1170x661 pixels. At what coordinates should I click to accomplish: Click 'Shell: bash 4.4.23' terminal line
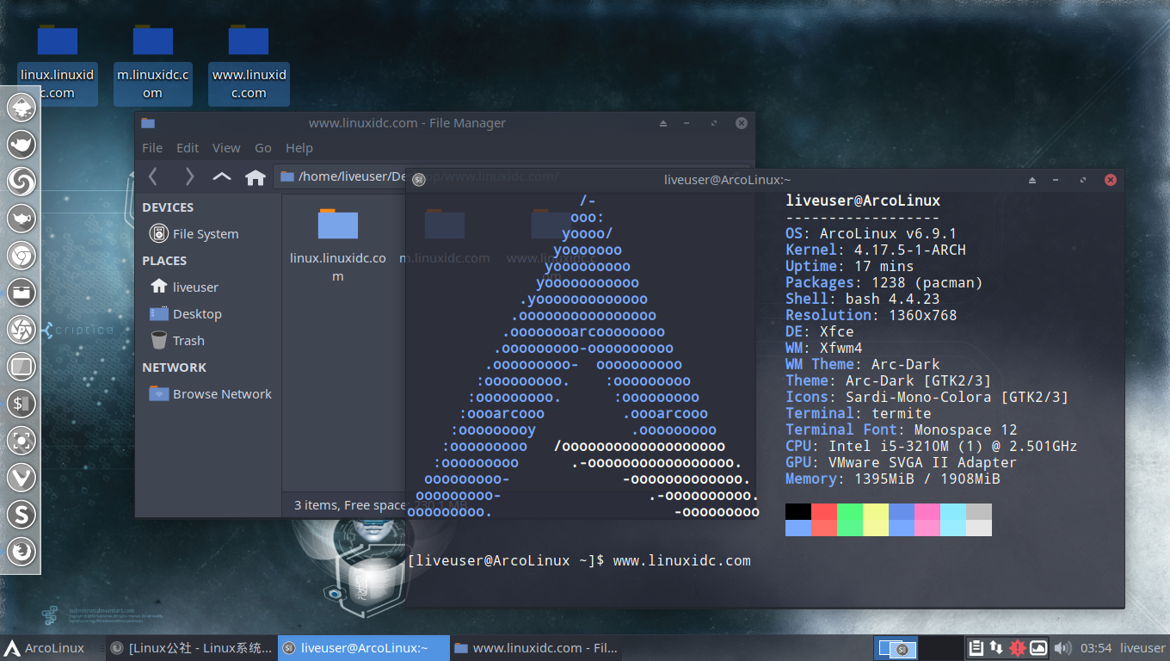click(x=862, y=300)
